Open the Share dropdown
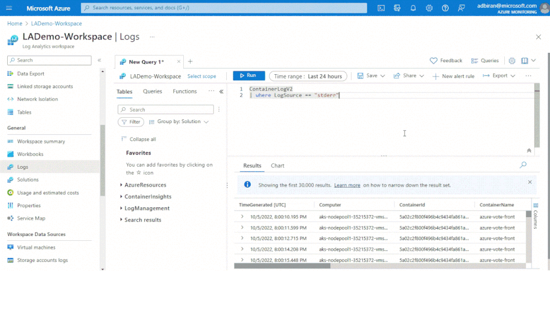Screen dimensions: 550x309 pyautogui.click(x=409, y=76)
